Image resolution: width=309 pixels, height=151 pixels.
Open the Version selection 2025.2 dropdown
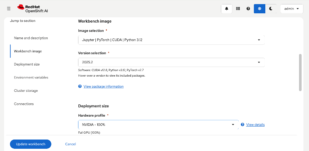point(171,62)
